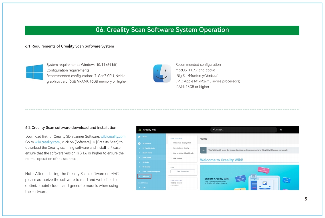Screen dimensions: 325x218
Task: Focus the wiki Search field
Action: [x=244, y=130]
